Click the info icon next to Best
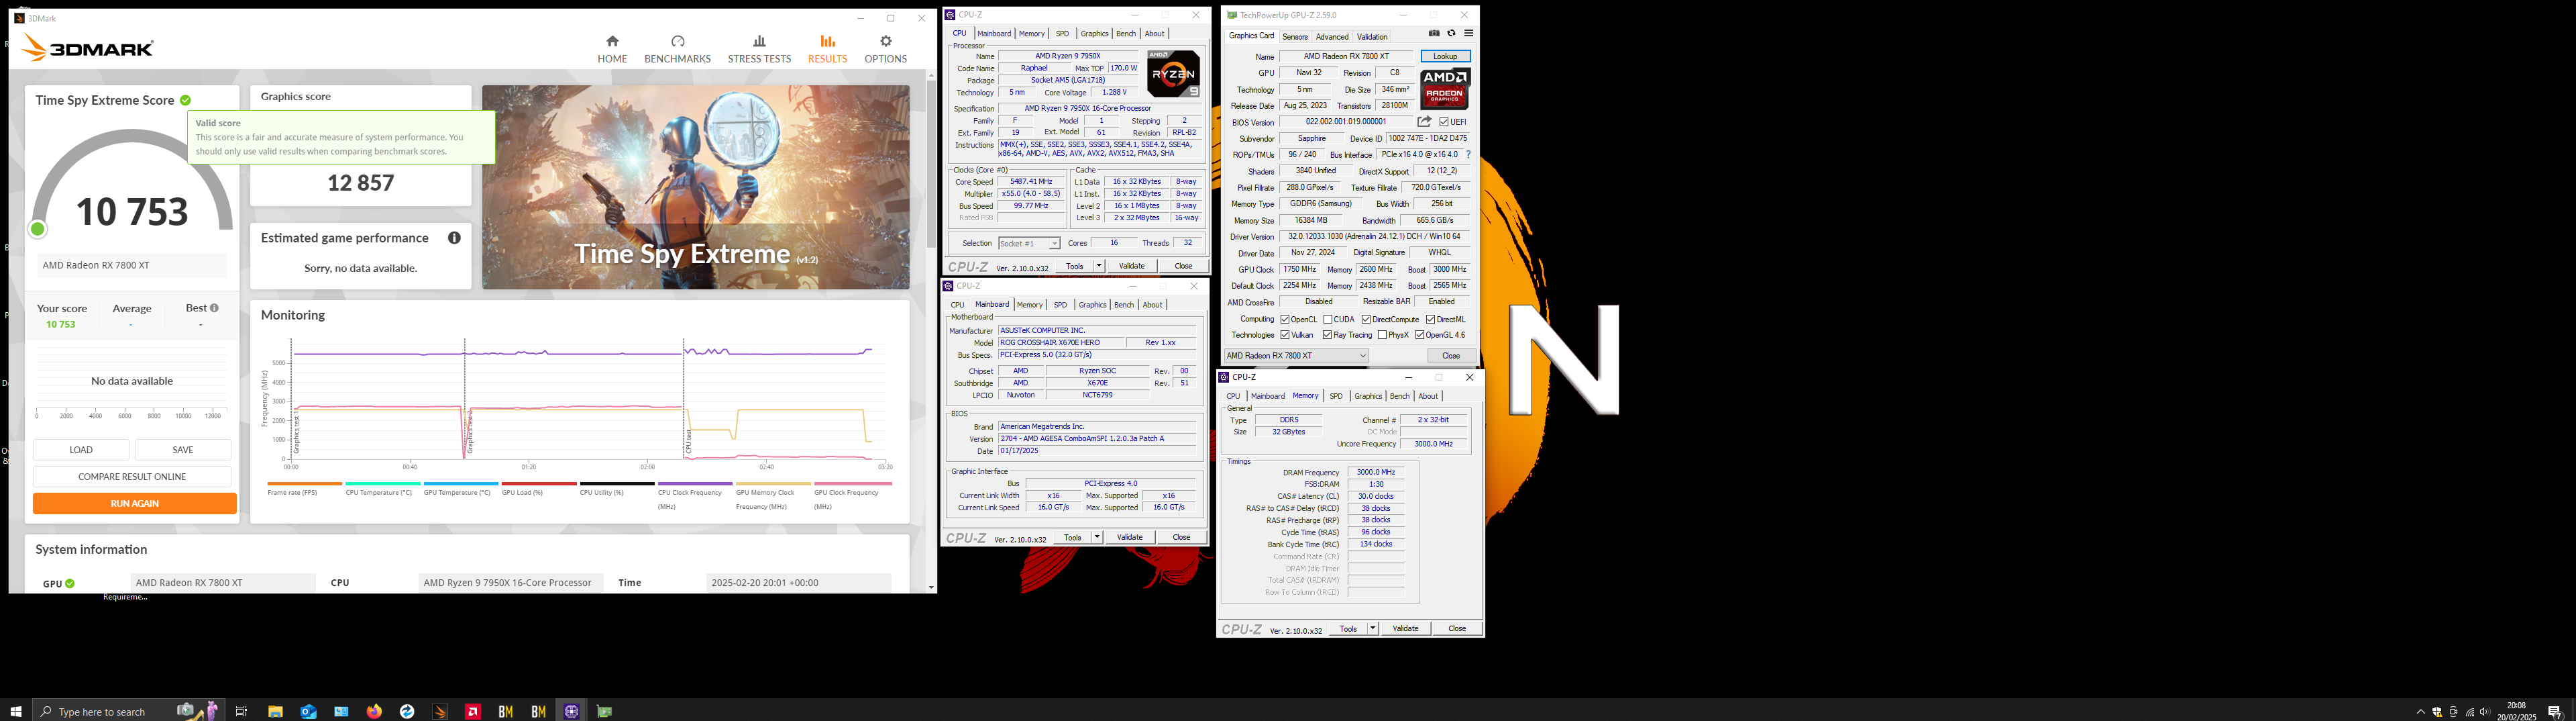 point(214,307)
